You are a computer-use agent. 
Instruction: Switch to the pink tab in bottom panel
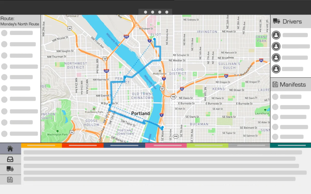tap(166, 145)
